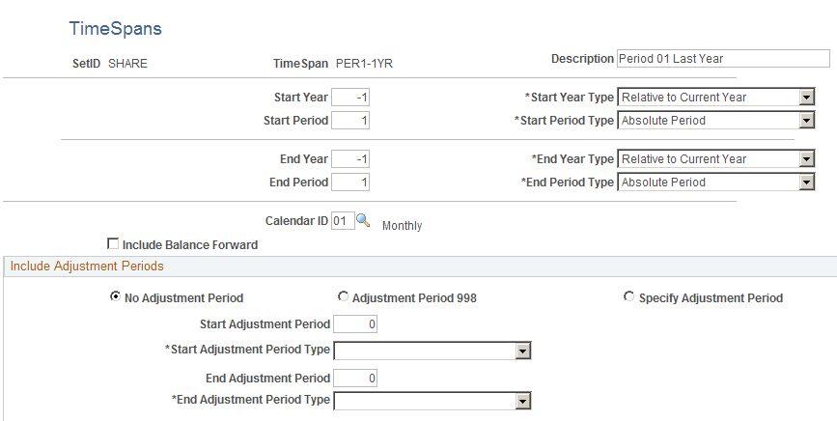Focus the End Year input field
Image resolution: width=837 pixels, height=421 pixels.
click(350, 159)
